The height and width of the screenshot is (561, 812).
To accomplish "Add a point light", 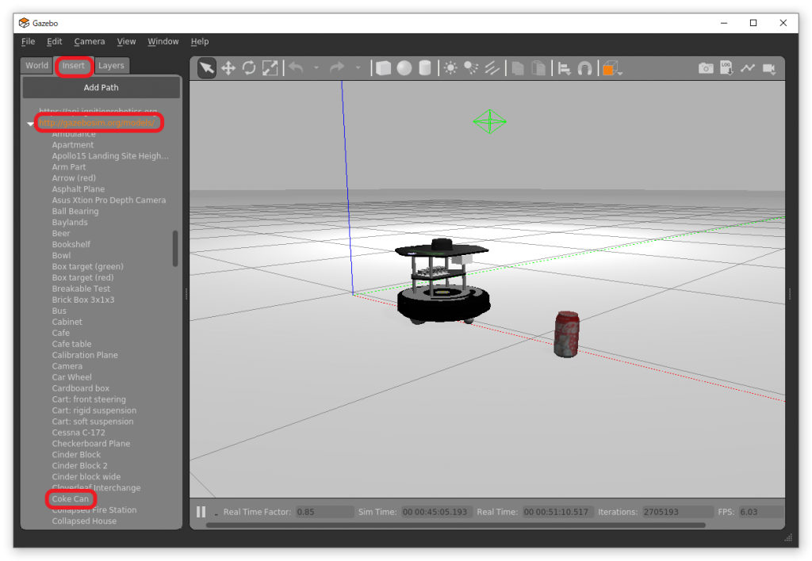I will pos(450,68).
